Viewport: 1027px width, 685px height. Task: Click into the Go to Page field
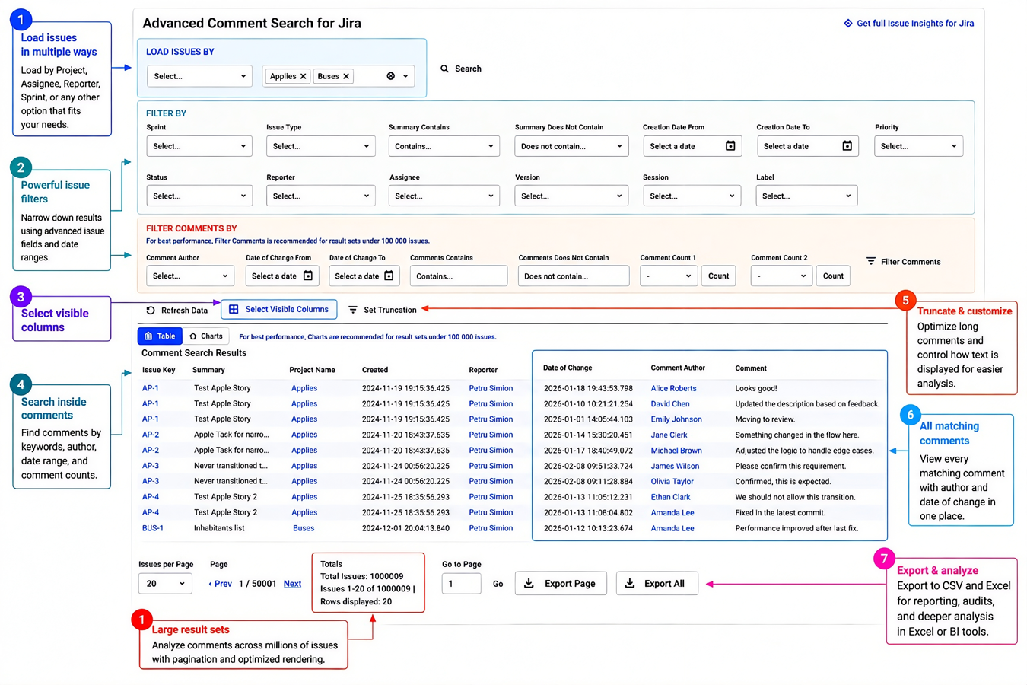(462, 584)
